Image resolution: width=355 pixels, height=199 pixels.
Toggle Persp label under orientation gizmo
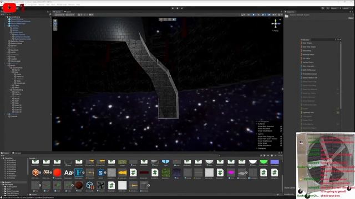(276, 31)
